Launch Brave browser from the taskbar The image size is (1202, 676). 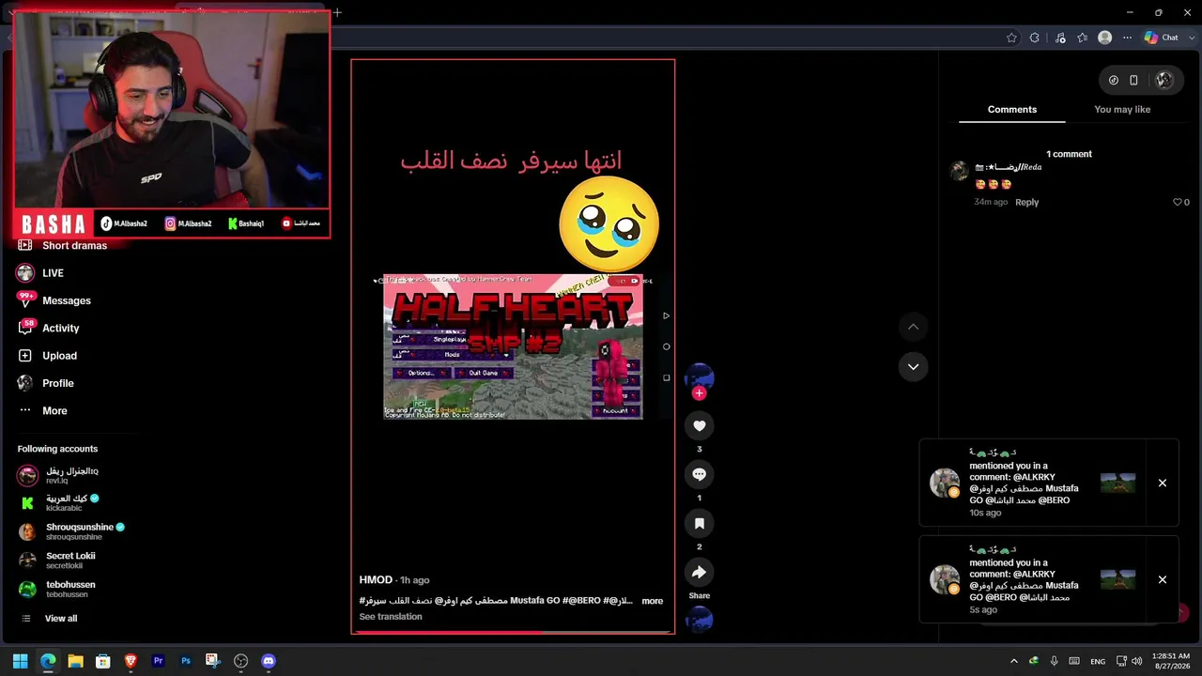pyautogui.click(x=131, y=661)
